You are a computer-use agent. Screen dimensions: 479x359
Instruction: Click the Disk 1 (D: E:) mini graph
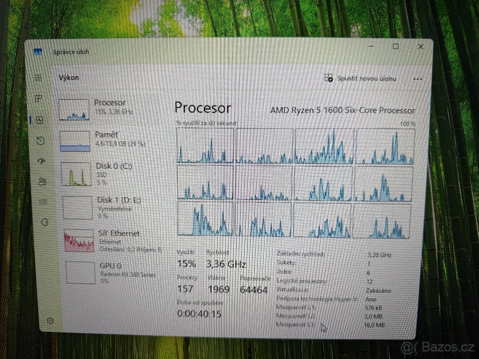tap(77, 207)
